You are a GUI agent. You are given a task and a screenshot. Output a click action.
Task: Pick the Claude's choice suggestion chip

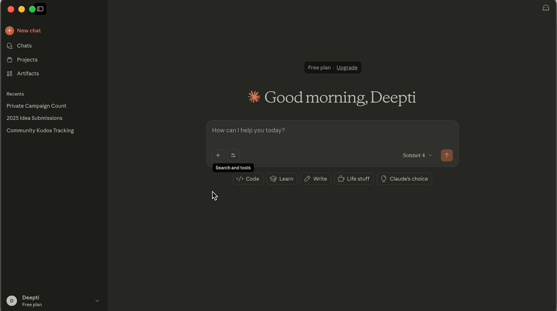[404, 179]
